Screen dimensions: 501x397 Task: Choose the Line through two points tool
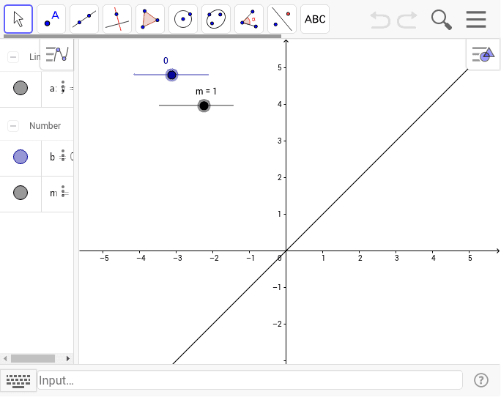[x=84, y=19]
